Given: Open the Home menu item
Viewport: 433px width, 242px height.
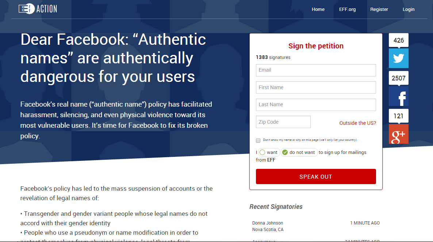Looking at the screenshot, I should point(318,9).
